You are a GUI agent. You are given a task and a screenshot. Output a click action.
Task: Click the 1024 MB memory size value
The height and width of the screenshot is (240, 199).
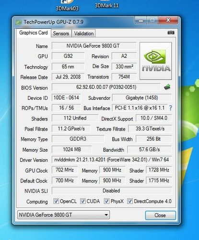click(72, 149)
